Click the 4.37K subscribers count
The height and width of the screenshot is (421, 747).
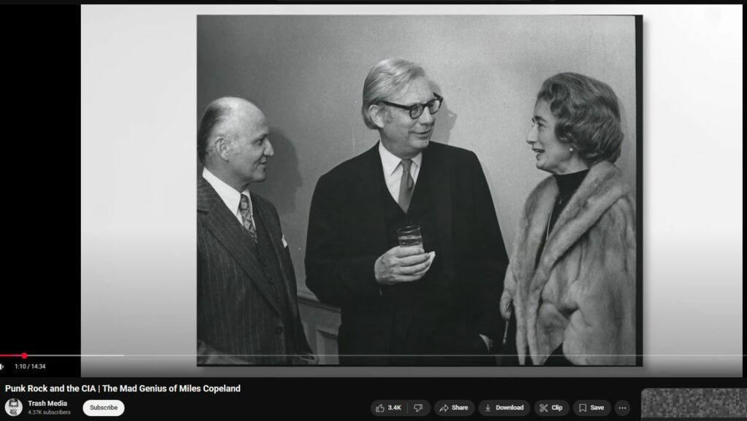click(x=50, y=413)
